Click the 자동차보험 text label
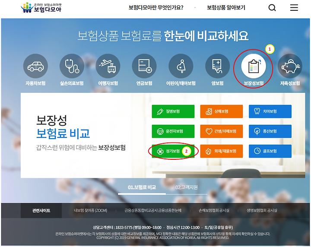This screenshot has height=247, width=311. (x=35, y=83)
